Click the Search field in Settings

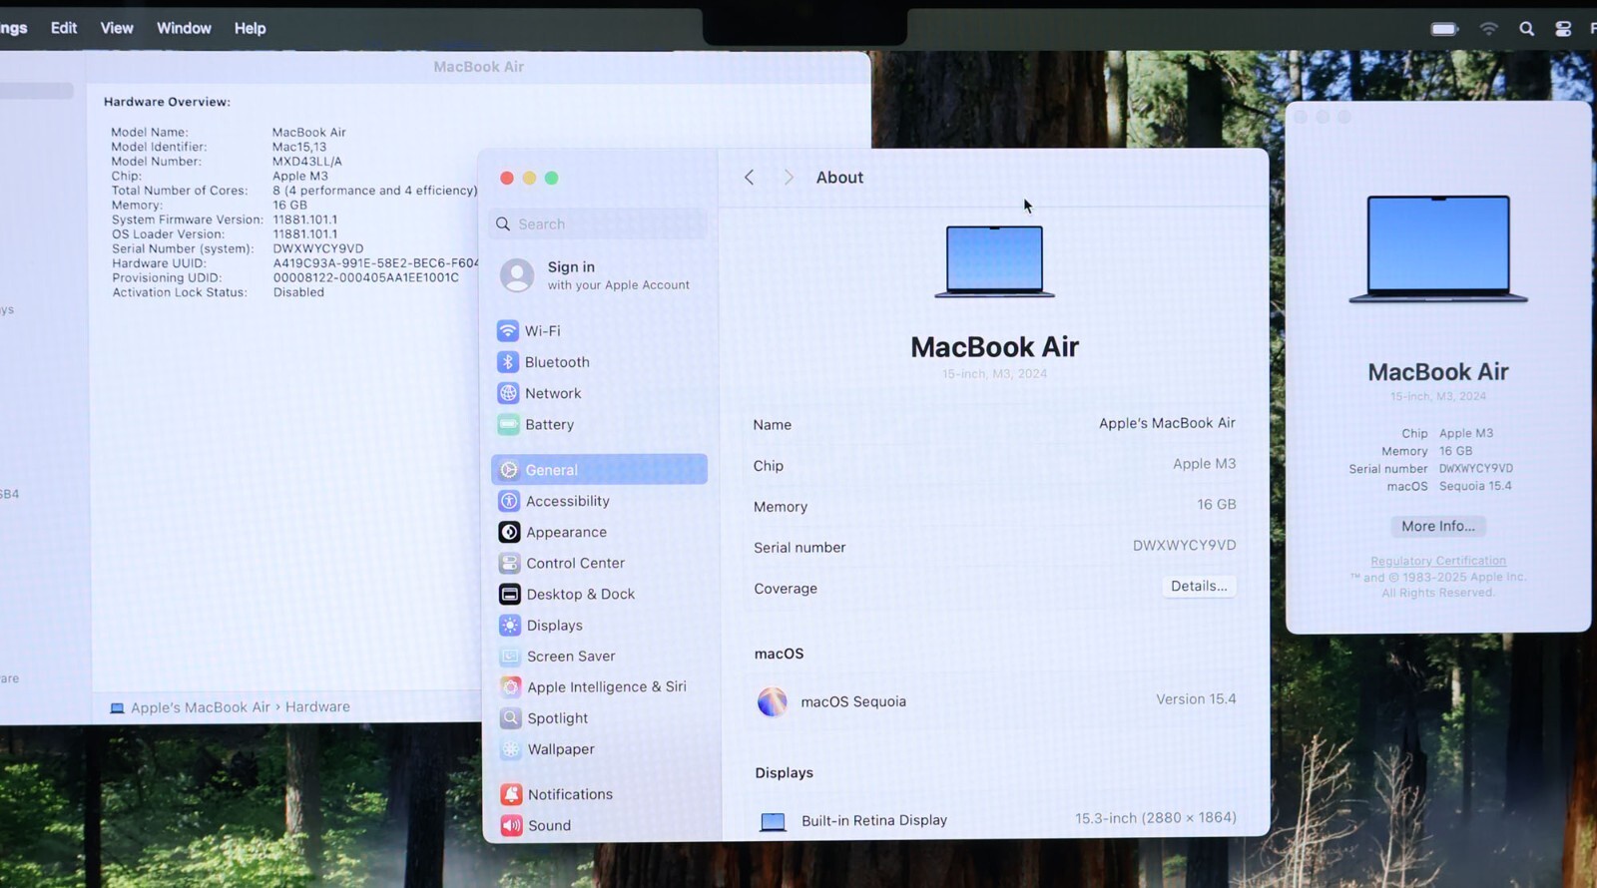tap(599, 224)
